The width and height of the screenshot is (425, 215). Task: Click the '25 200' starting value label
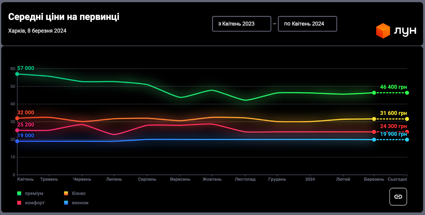tap(26, 124)
